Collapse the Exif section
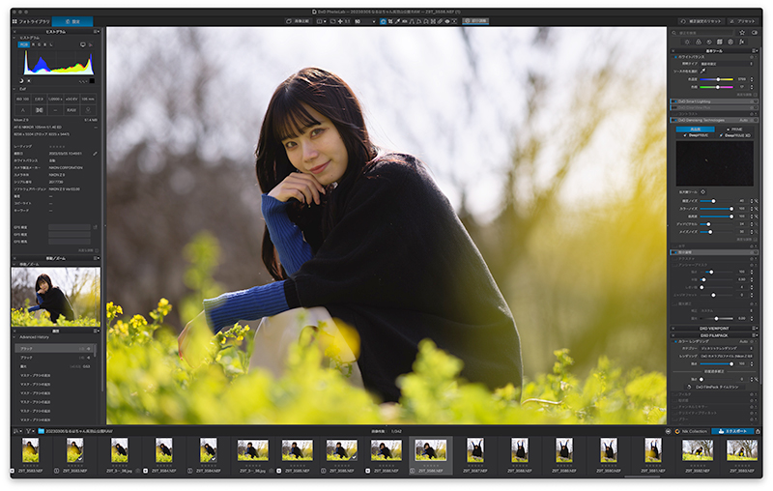This screenshot has width=773, height=491. coord(14,89)
